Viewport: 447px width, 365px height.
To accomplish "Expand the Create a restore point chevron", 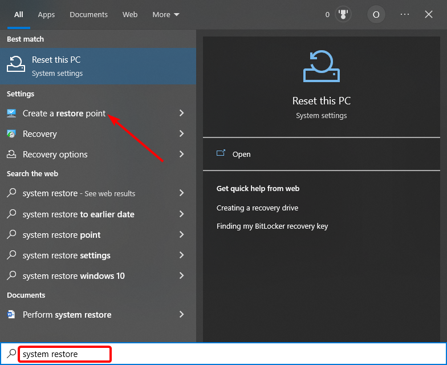I will coord(181,113).
